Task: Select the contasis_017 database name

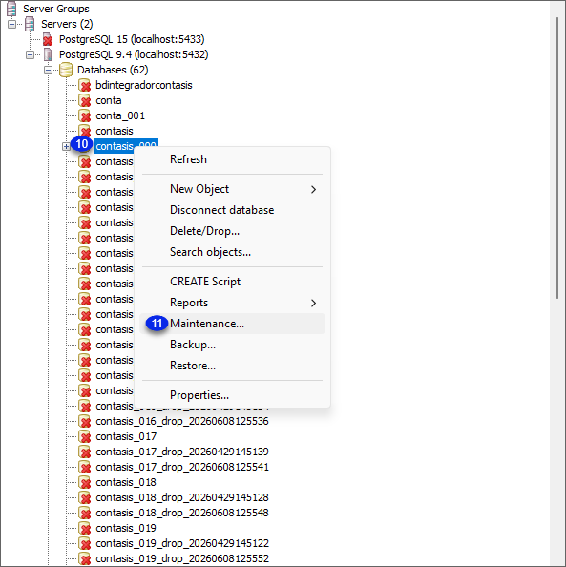Action: point(126,436)
